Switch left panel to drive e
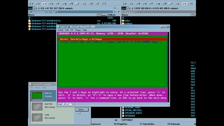The image size is (224, 126). [51, 3]
